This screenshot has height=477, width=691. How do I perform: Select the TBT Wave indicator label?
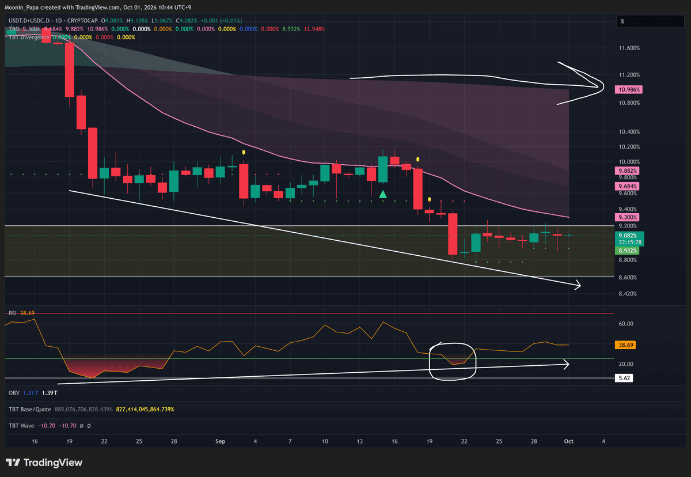pos(22,426)
